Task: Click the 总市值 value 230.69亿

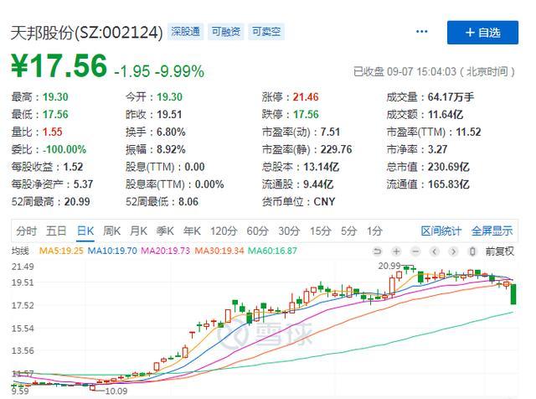Action: [449, 167]
